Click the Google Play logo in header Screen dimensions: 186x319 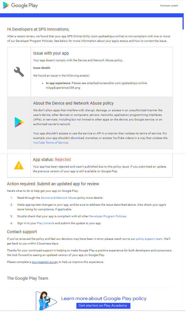[20, 5]
